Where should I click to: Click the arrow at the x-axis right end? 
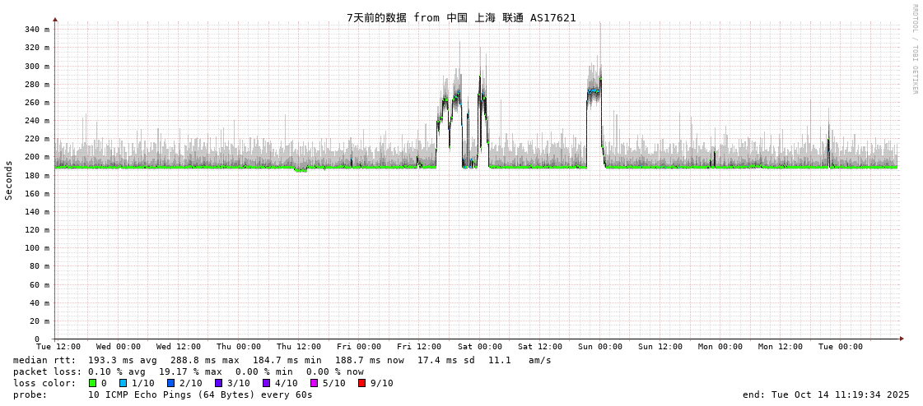coord(902,339)
